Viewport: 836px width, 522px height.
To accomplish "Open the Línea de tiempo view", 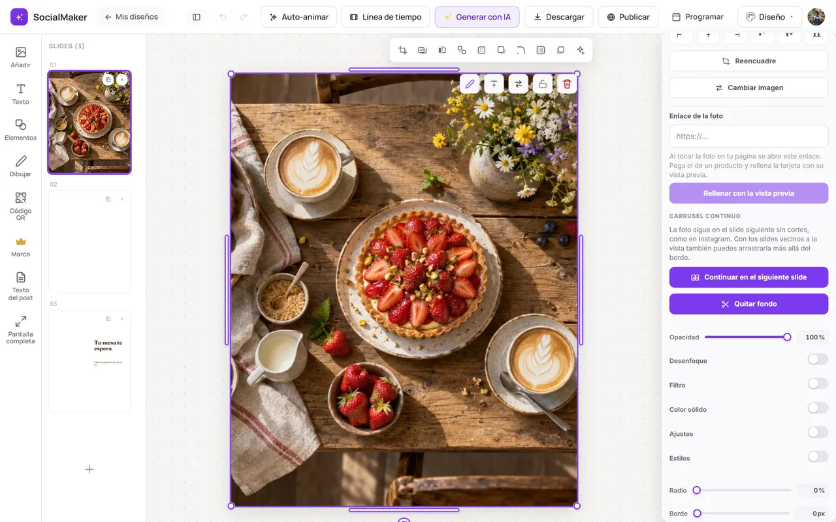I will (x=385, y=17).
